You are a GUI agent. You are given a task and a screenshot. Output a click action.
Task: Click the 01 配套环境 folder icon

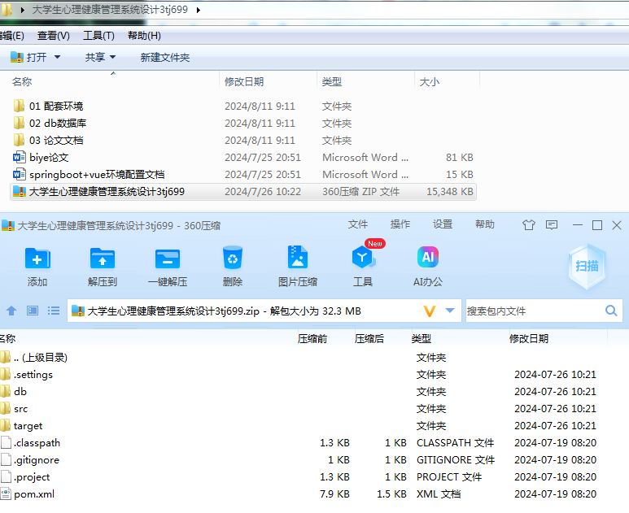[19, 106]
